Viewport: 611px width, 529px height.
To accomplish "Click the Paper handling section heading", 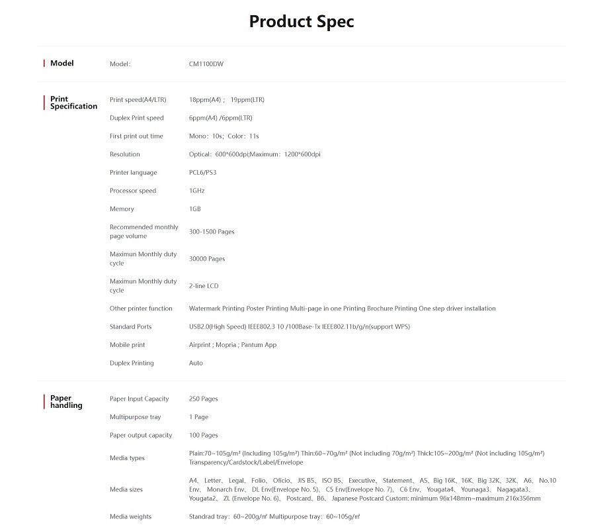I will tap(66, 402).
